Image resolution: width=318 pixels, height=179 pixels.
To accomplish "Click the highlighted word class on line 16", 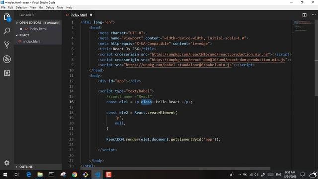I will [146, 102].
